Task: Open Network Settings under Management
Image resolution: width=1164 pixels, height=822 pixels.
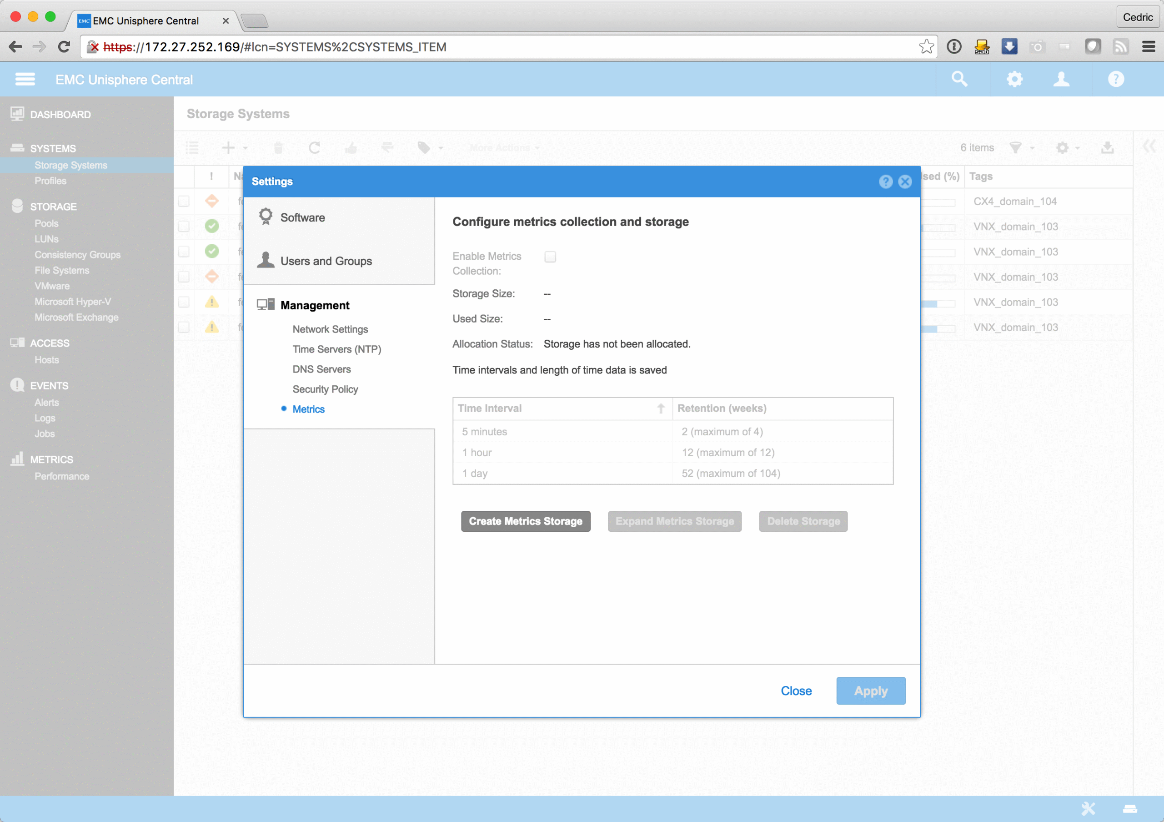Action: pos(330,329)
